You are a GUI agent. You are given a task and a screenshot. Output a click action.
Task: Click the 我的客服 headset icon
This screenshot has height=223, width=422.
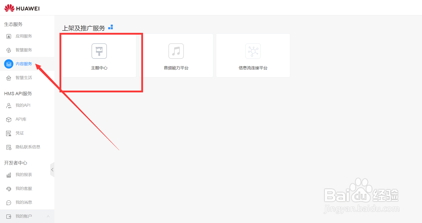[x=9, y=189]
